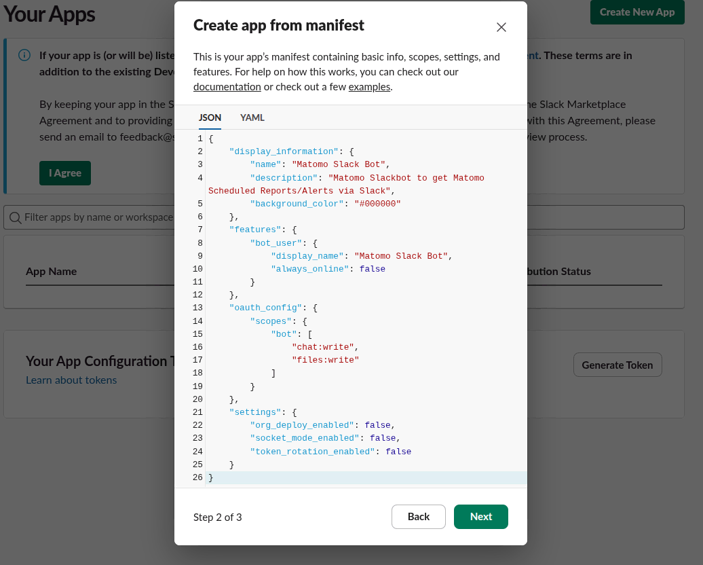Click the "#000000" background color value
Screen dimensions: 703x565
point(377,204)
